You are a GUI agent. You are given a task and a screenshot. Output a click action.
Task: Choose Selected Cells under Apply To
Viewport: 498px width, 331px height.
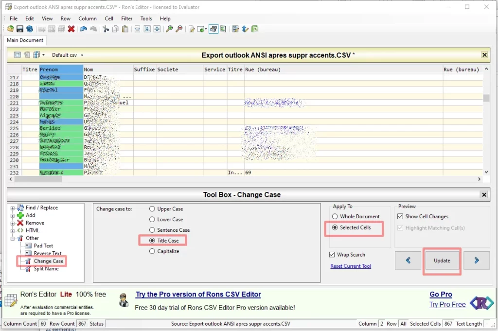[335, 227]
